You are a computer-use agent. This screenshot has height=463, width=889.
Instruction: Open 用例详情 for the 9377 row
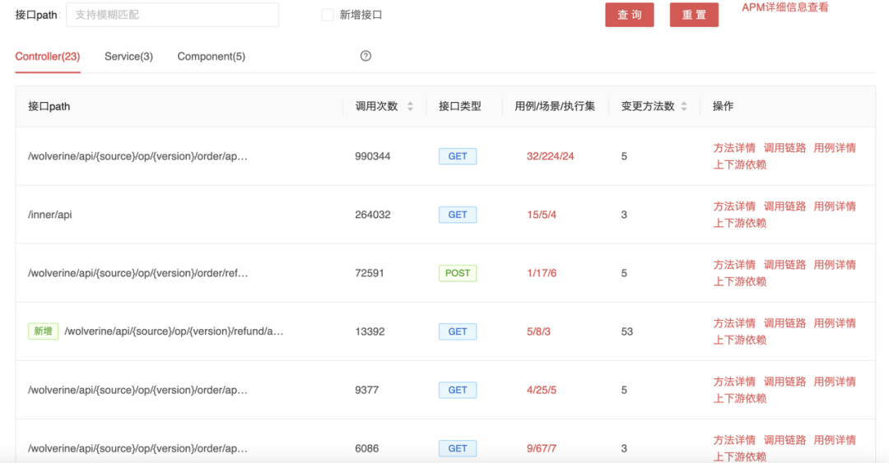tap(835, 382)
